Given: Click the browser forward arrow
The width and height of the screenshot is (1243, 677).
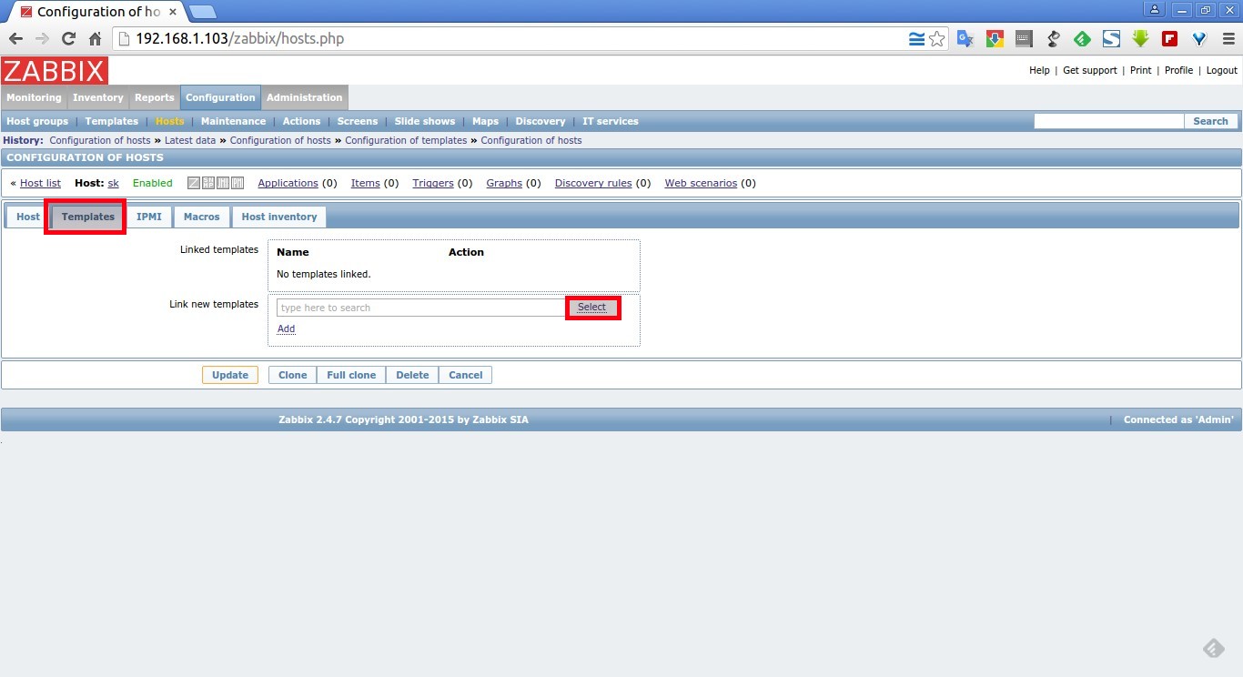Looking at the screenshot, I should (x=42, y=38).
